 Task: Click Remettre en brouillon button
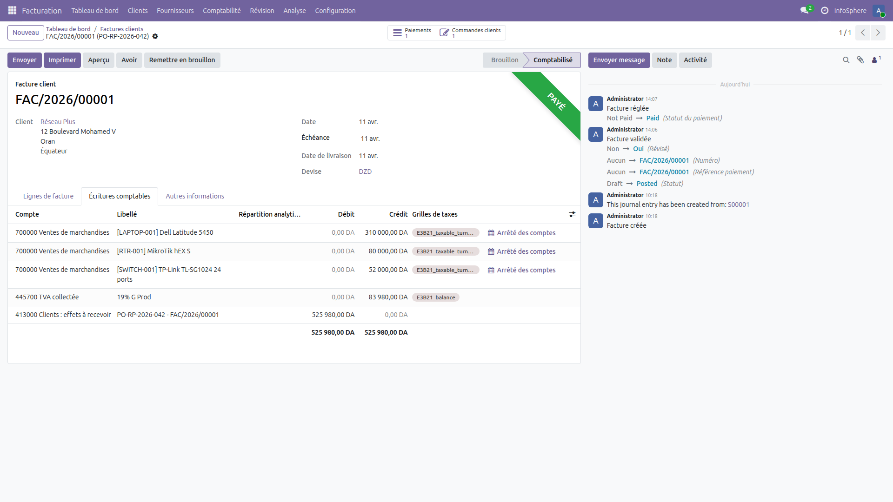tap(182, 60)
